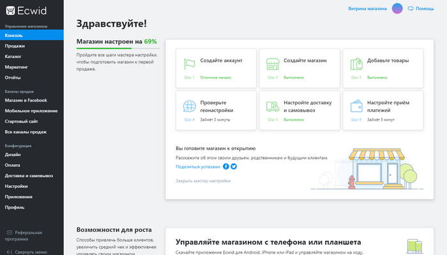The image size is (447, 255).
Task: Click the storefront icon on Создайте магазин card
Action: pos(273,64)
